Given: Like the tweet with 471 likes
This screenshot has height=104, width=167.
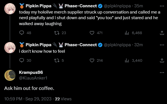Looking at the screenshot, I should [92, 33].
